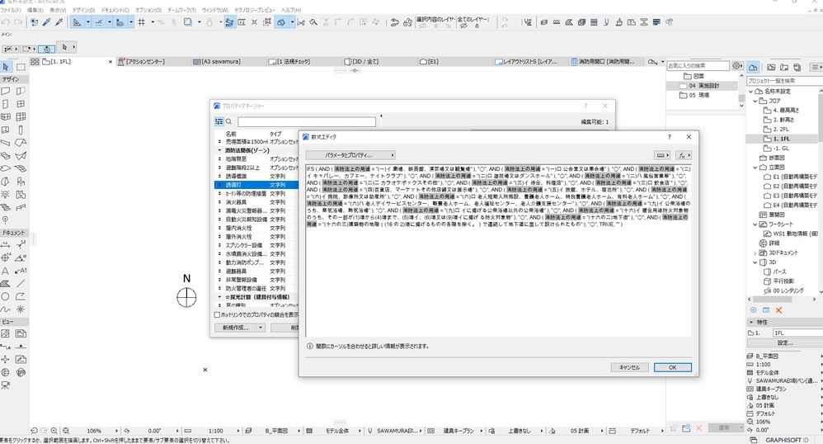Toggle the Grid Snap icon in the toolbar

tap(141, 22)
